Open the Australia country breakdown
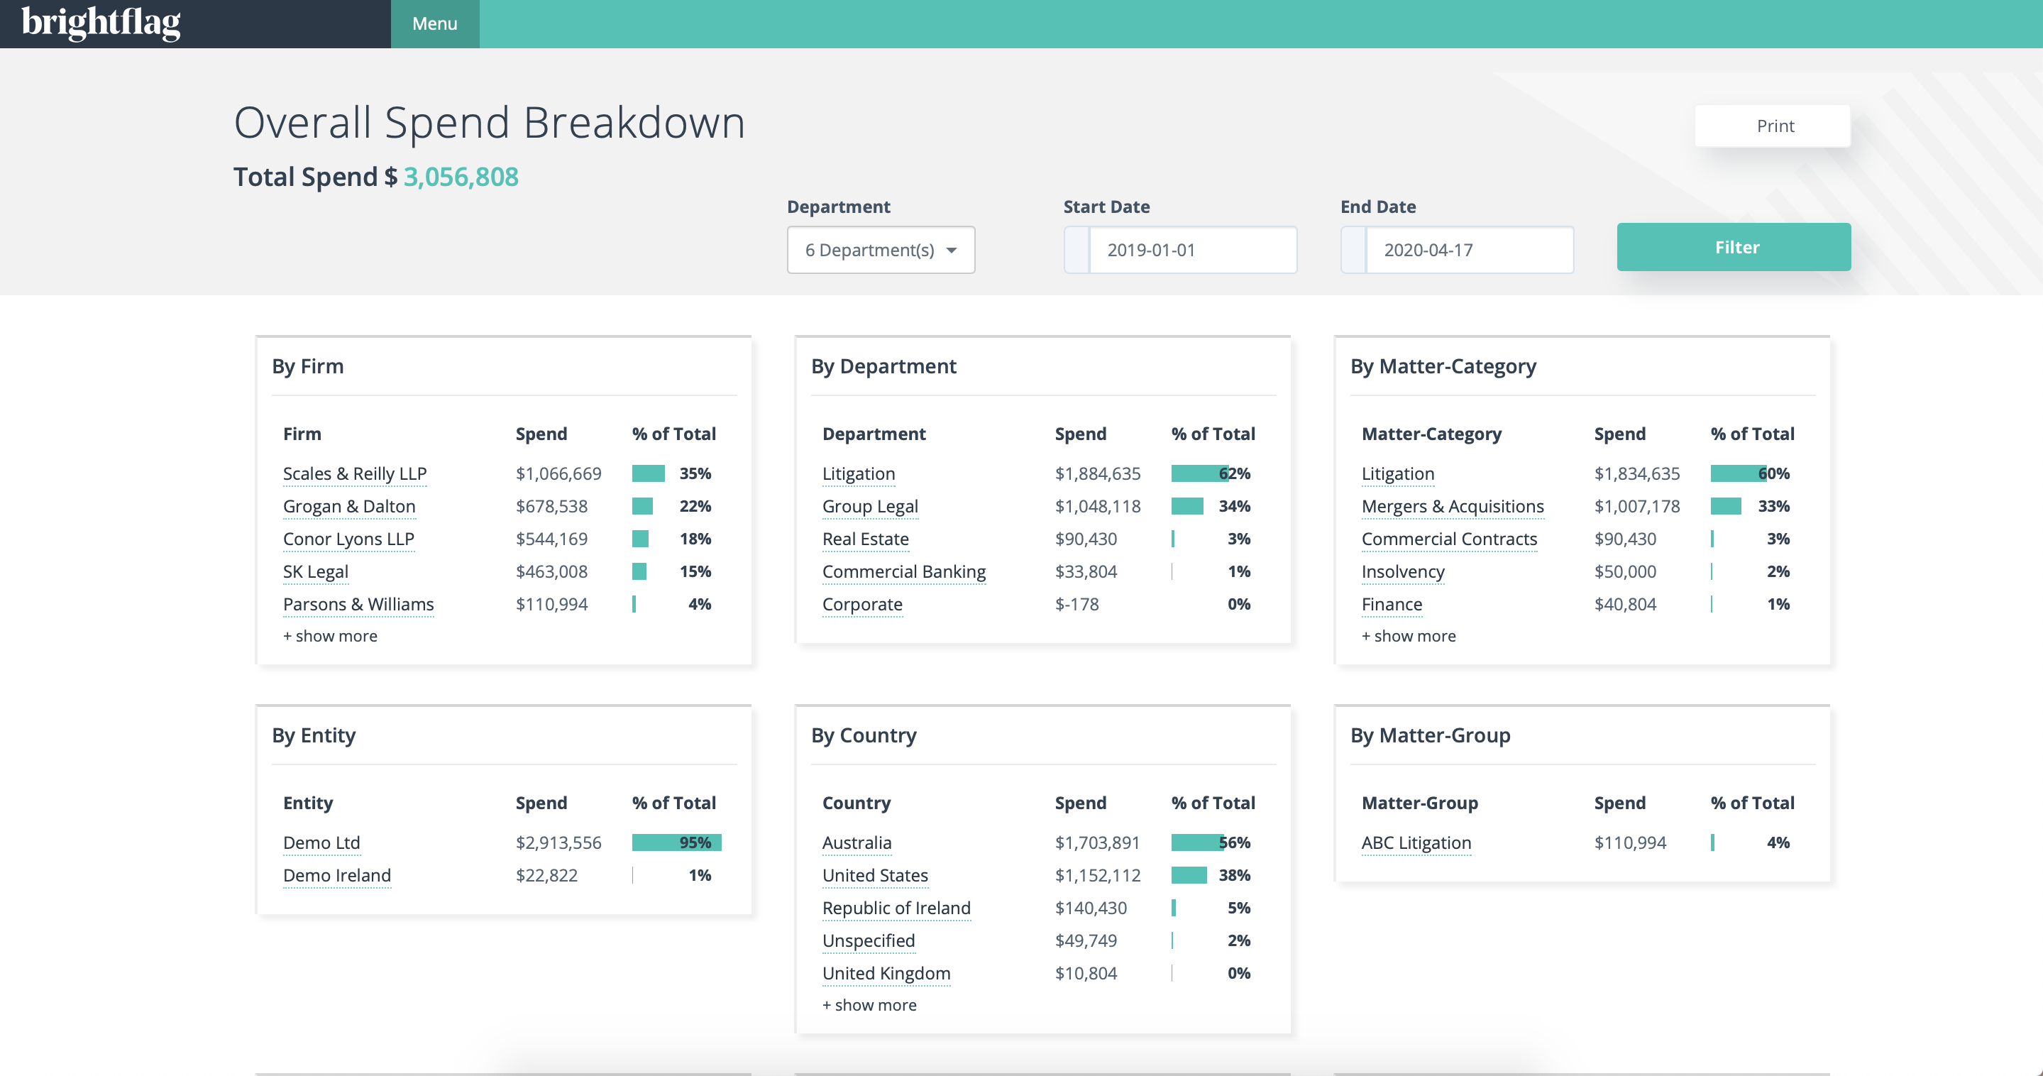2043x1076 pixels. [857, 842]
